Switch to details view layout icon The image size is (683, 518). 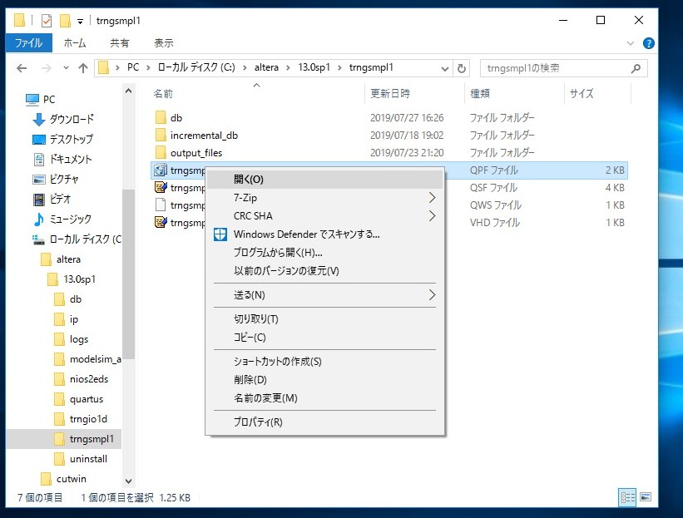point(627,497)
